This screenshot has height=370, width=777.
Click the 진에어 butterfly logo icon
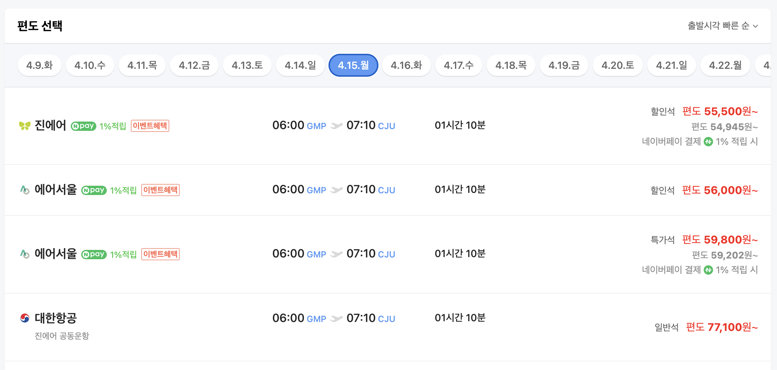25,126
